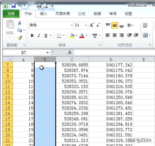Select column D header
This screenshot has height=146, width=155.
pyautogui.click(x=111, y=60)
